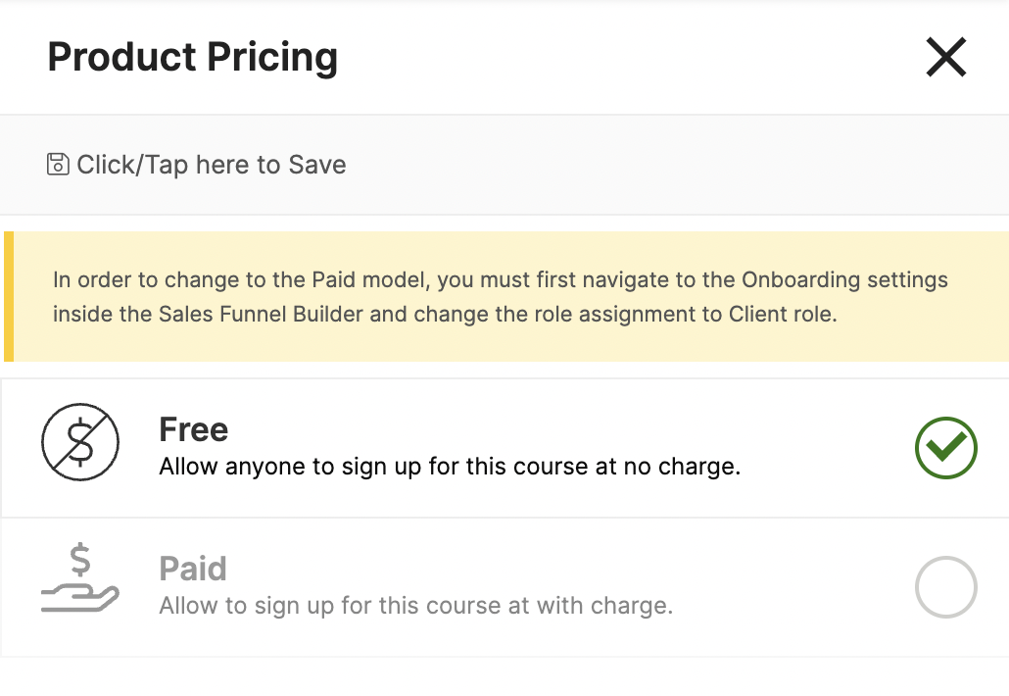This screenshot has width=1009, height=696.
Task: Click the Free description about no charge
Action: 450,467
